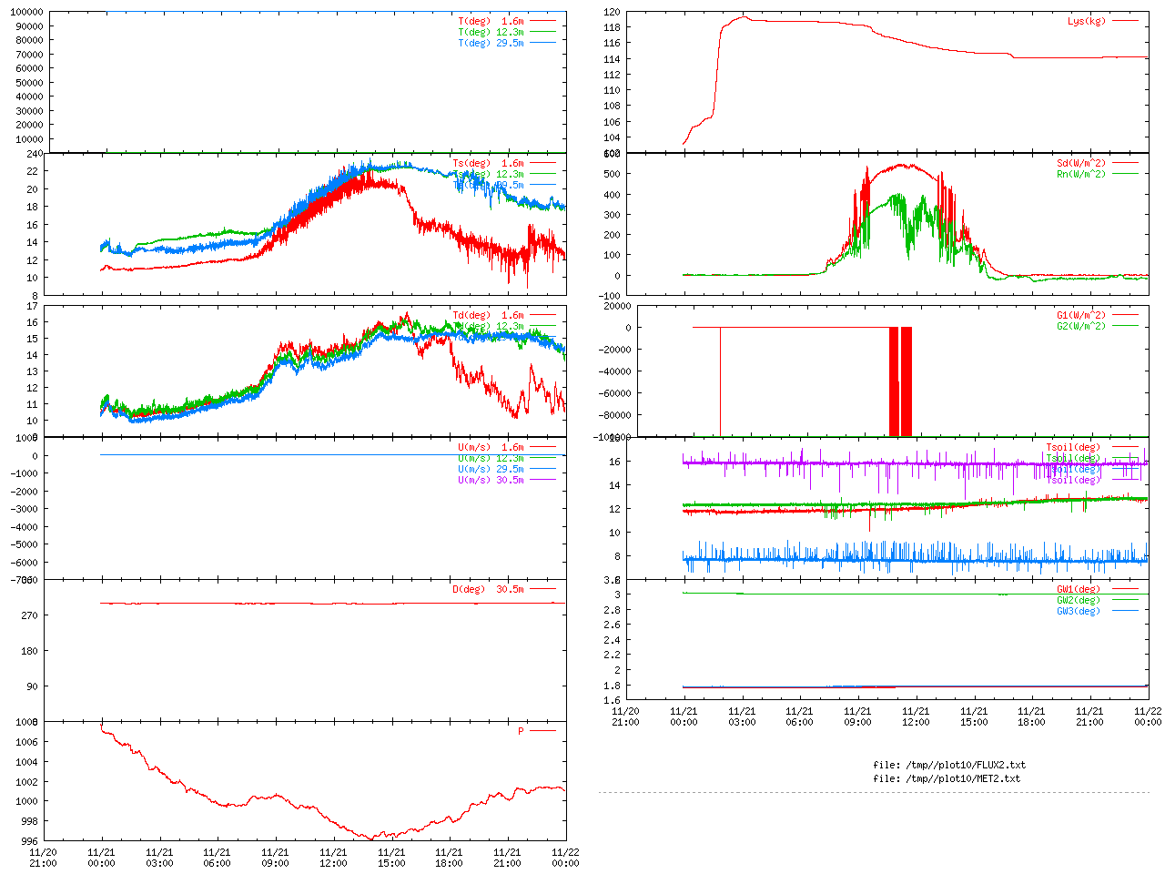Select the "D(deg) 30.5m" legend label
1165x874 pixels.
(x=488, y=589)
